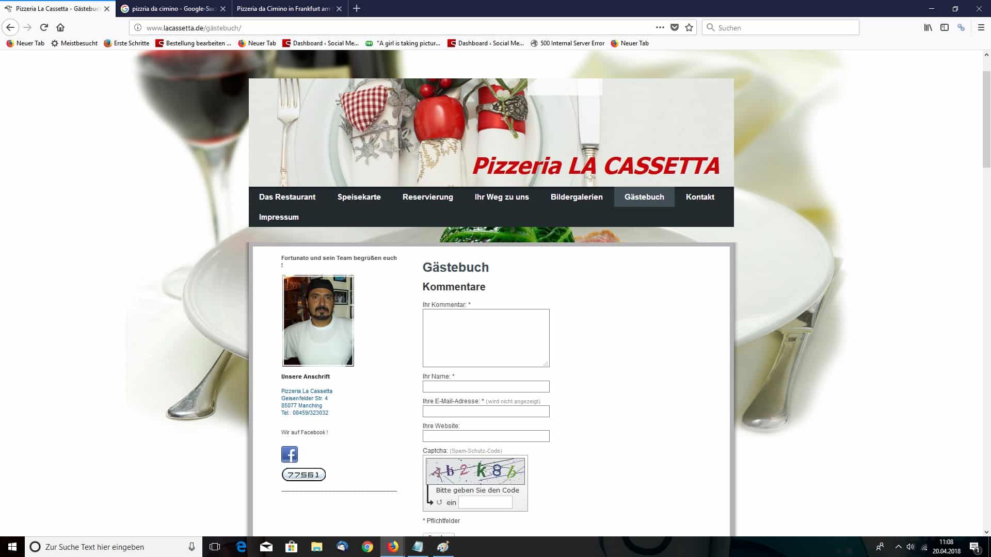991x557 pixels.
Task: Open 500 Internal Server Error bookmark
Action: click(x=567, y=43)
